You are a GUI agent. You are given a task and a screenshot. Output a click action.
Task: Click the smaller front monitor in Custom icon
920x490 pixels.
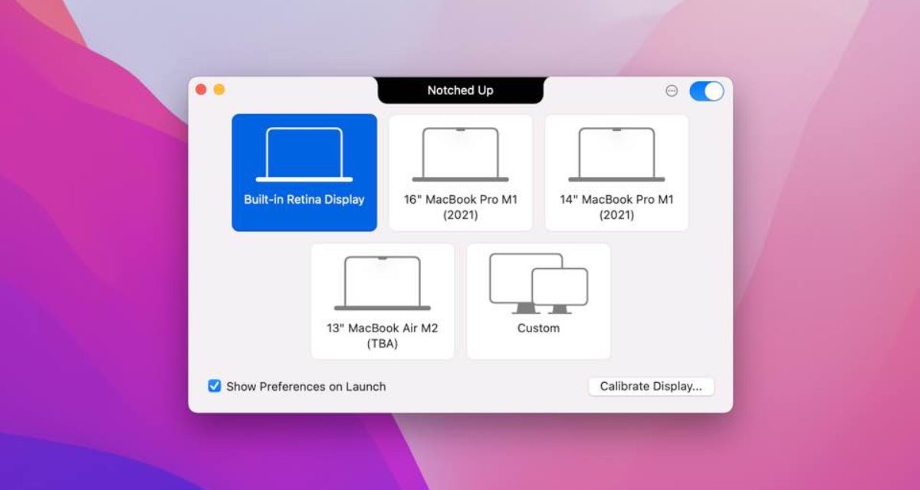[560, 289]
